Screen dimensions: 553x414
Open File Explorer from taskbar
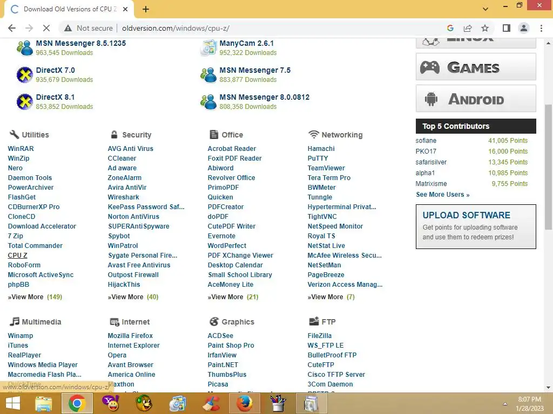tap(43, 403)
